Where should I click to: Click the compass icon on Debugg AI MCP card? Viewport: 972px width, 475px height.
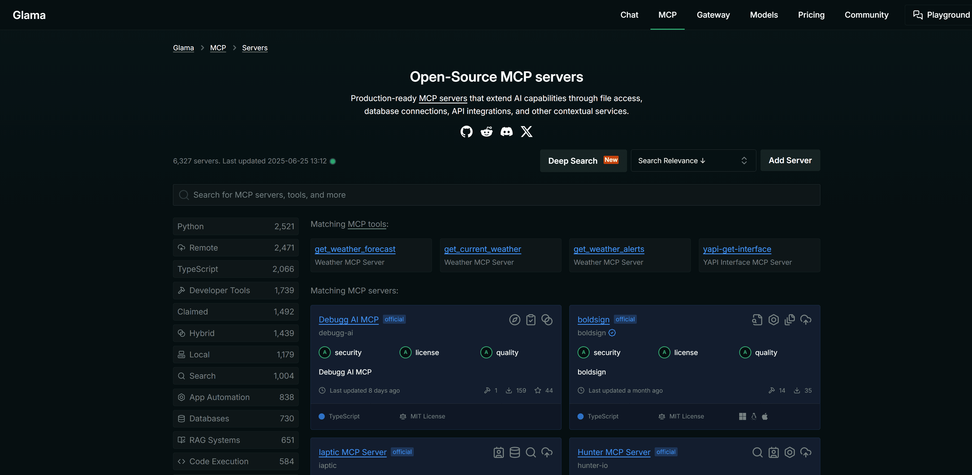[x=515, y=320]
